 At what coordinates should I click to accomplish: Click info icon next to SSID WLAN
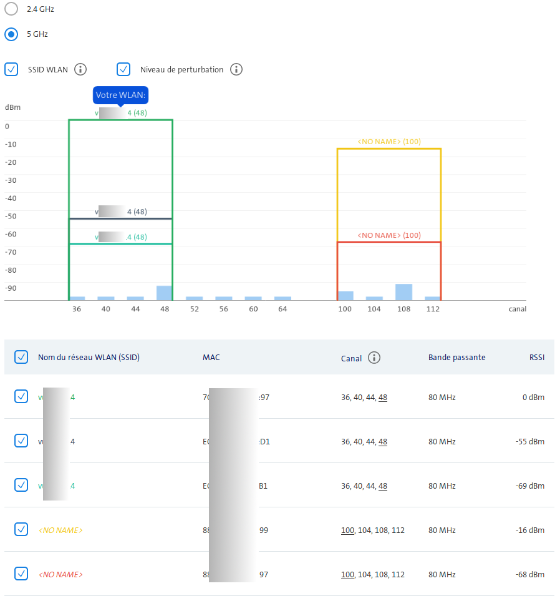click(x=80, y=69)
